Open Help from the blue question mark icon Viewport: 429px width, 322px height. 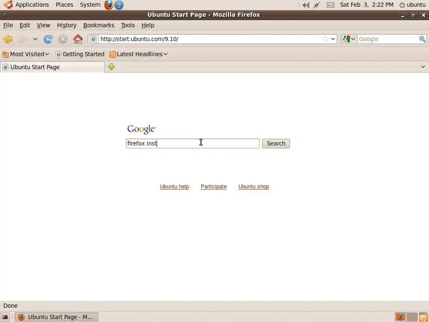[119, 5]
